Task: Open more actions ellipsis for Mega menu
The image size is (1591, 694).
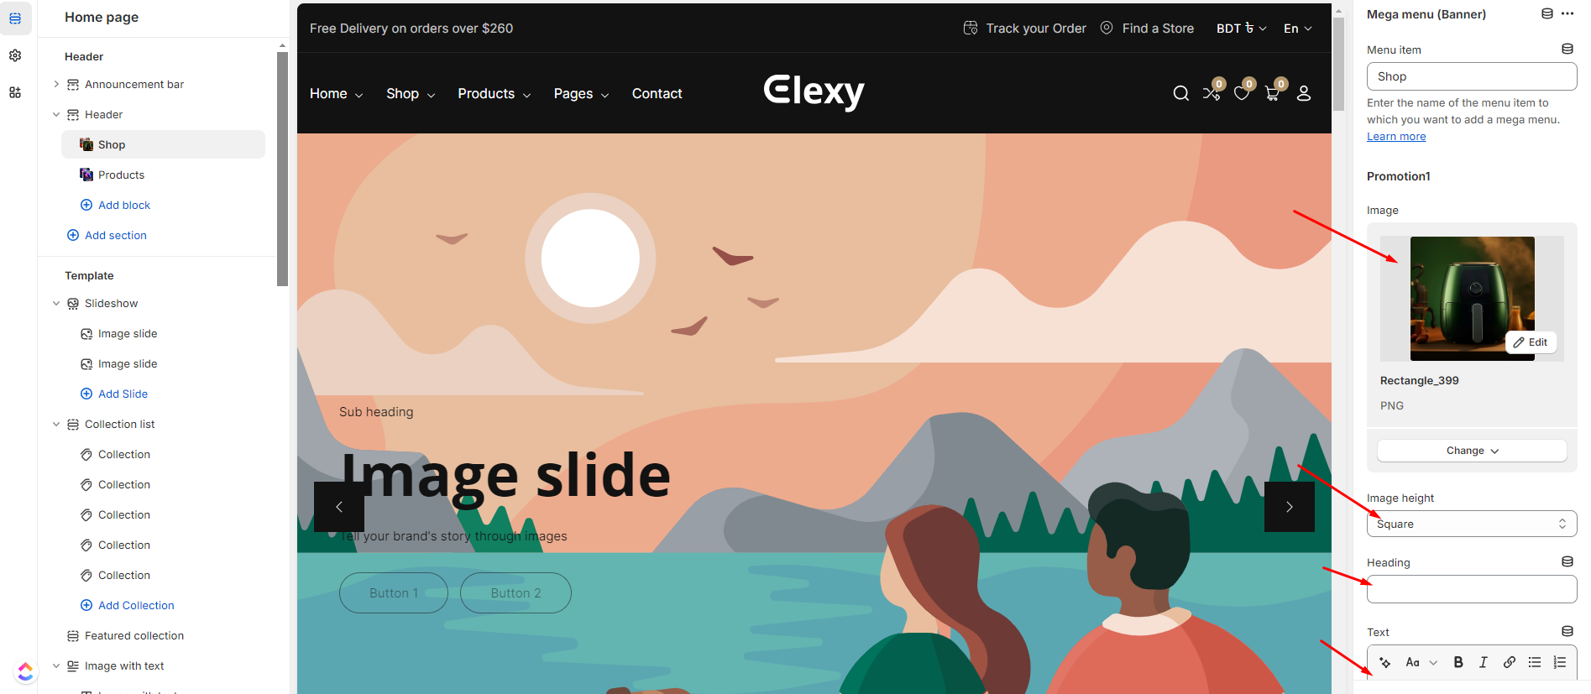Action: [x=1567, y=13]
